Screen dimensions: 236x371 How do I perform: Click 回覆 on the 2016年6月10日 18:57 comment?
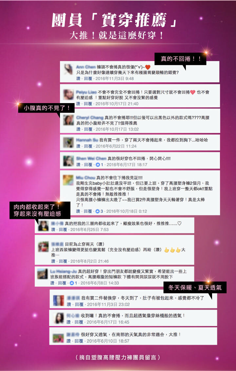pyautogui.click(x=79, y=341)
